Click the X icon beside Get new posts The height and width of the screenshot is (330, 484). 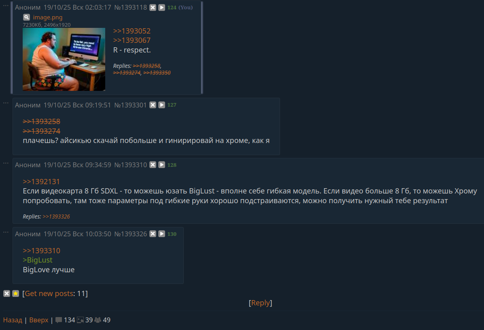click(7, 294)
